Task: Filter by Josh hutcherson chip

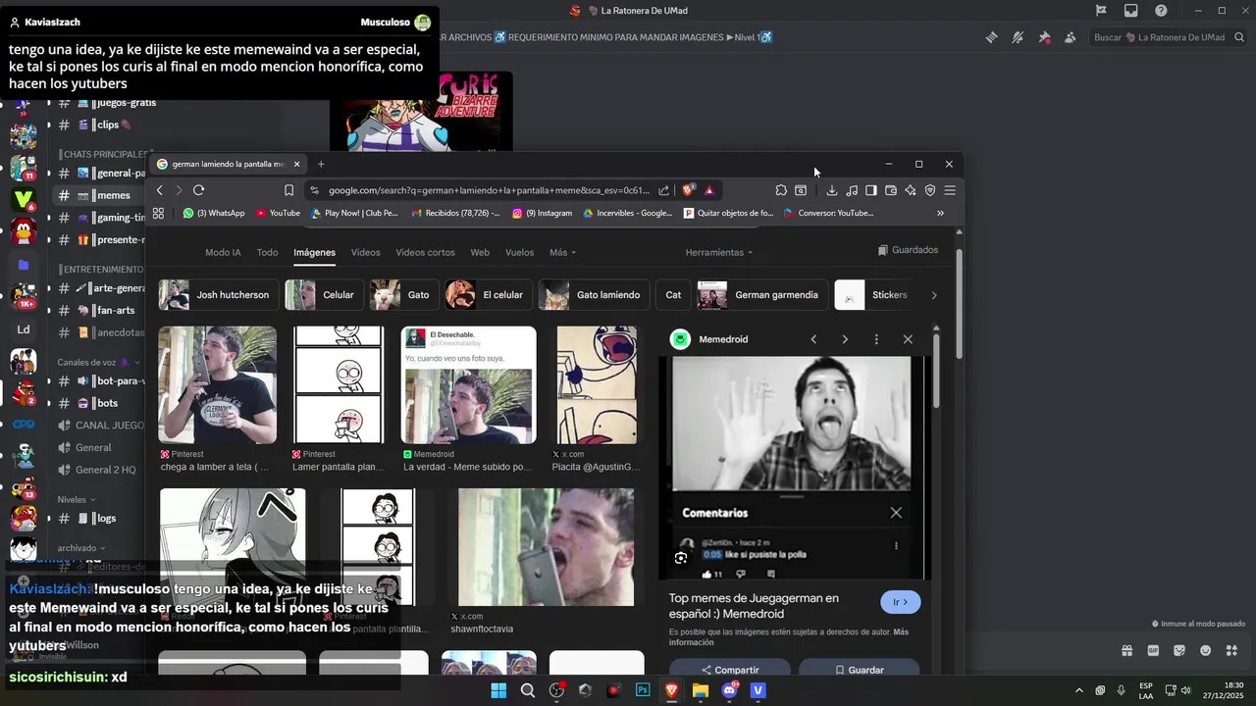Action: point(218,295)
